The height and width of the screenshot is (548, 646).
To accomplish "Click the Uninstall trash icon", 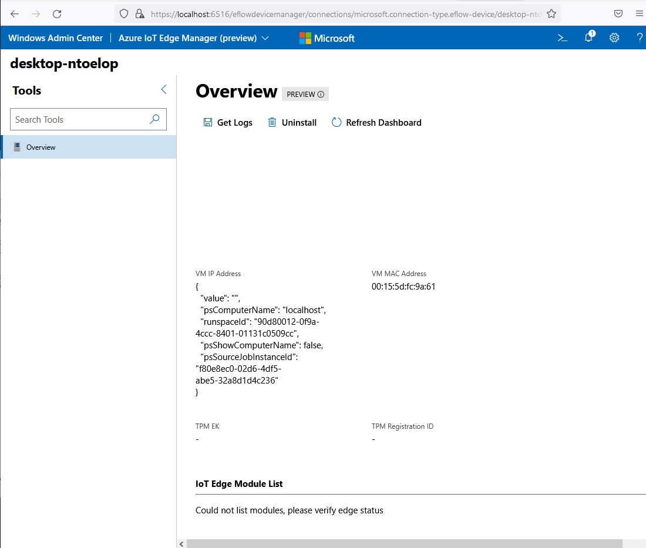I will click(272, 122).
